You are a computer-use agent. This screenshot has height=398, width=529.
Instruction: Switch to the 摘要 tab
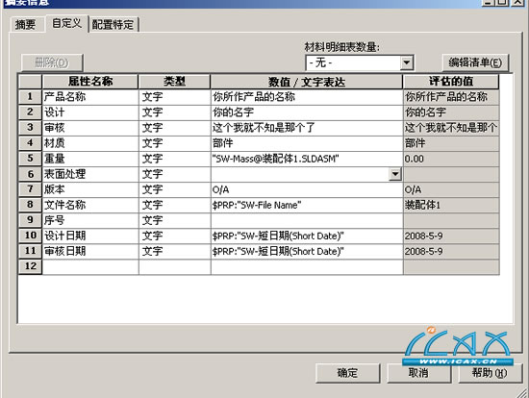(x=26, y=24)
